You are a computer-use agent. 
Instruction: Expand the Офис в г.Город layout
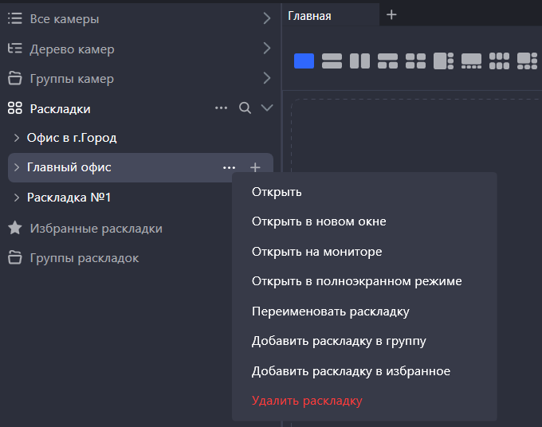click(17, 138)
